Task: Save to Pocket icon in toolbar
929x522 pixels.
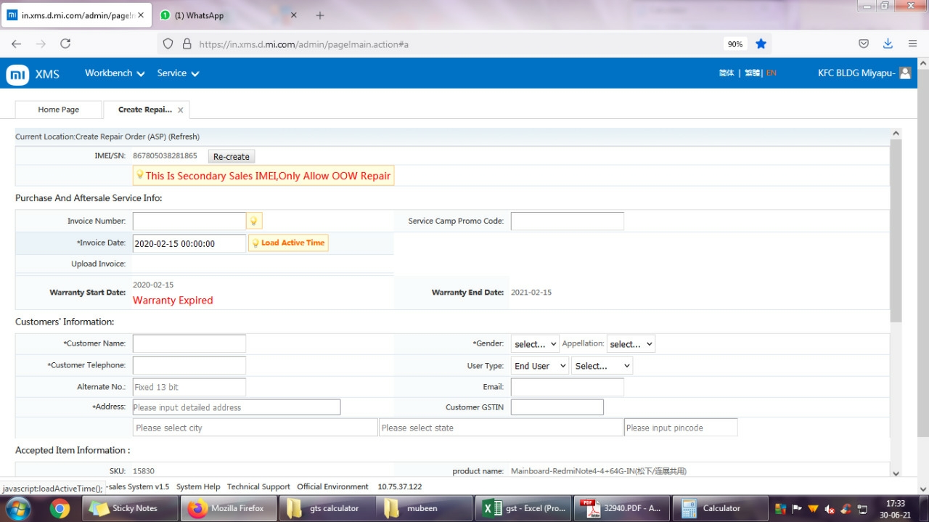Action: 864,44
